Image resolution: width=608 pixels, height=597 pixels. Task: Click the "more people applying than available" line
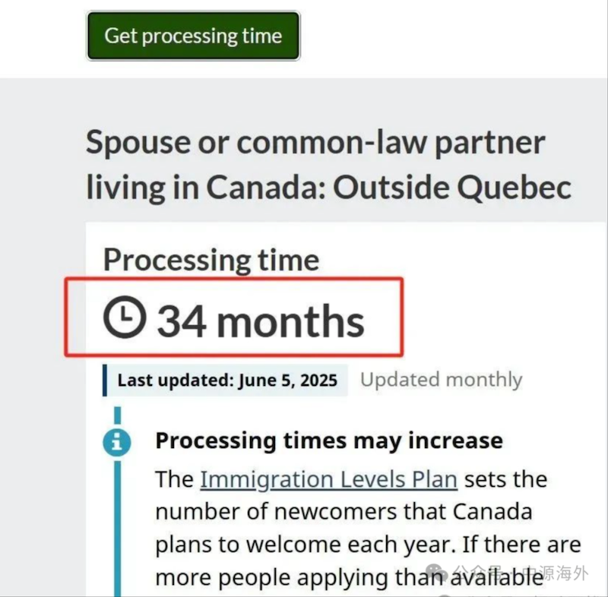tap(349, 578)
